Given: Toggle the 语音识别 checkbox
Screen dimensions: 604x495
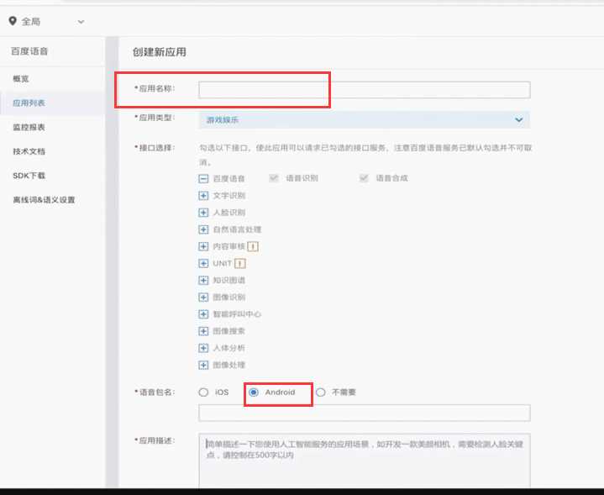Looking at the screenshot, I should pyautogui.click(x=274, y=177).
